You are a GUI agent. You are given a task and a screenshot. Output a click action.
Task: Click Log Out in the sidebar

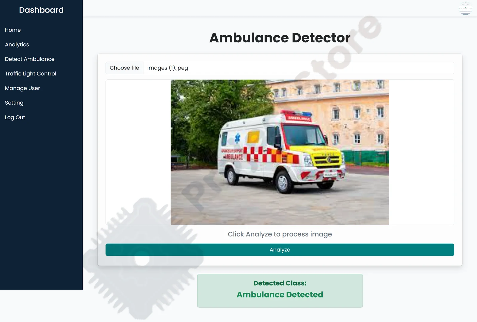15,117
